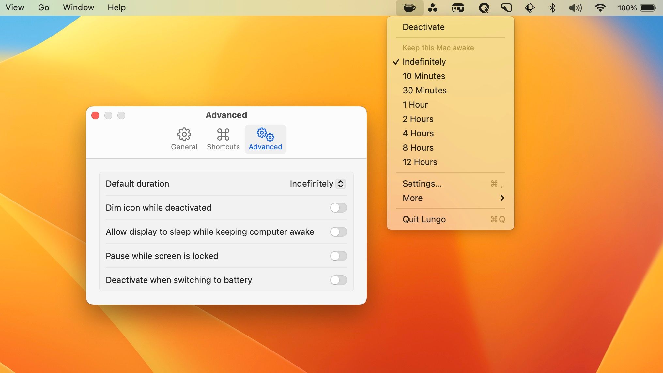Keep Mac awake for 12 Hours
The width and height of the screenshot is (663, 373).
450,162
